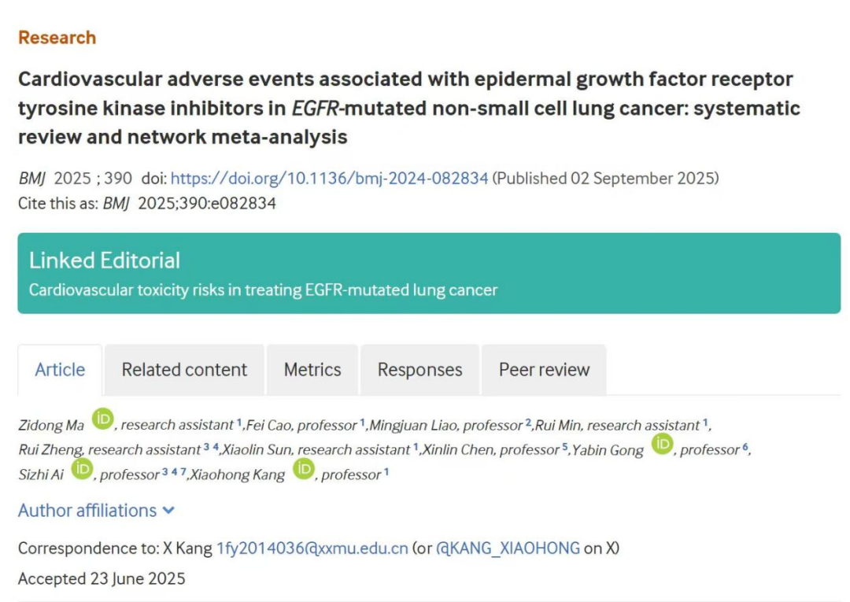Click ORCID icon next to Xiaohong Kang
The width and height of the screenshot is (850, 602).
(x=304, y=470)
